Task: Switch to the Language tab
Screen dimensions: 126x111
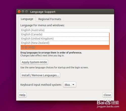Action: point(27,19)
